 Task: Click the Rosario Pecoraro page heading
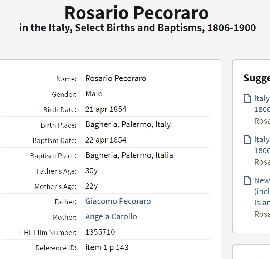pyautogui.click(x=136, y=13)
